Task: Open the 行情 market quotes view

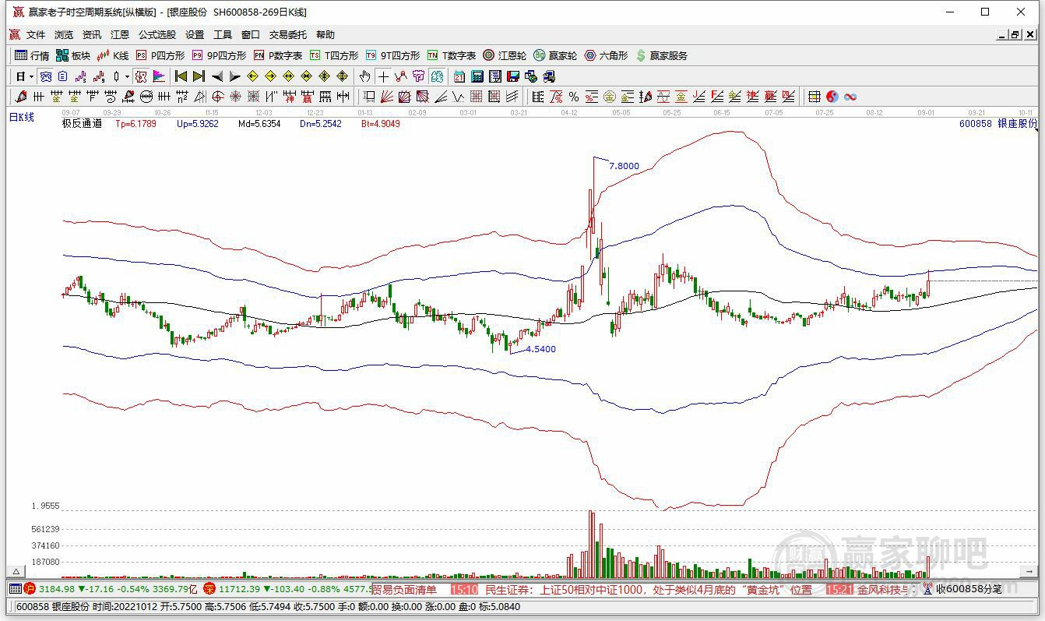Action: [x=32, y=55]
